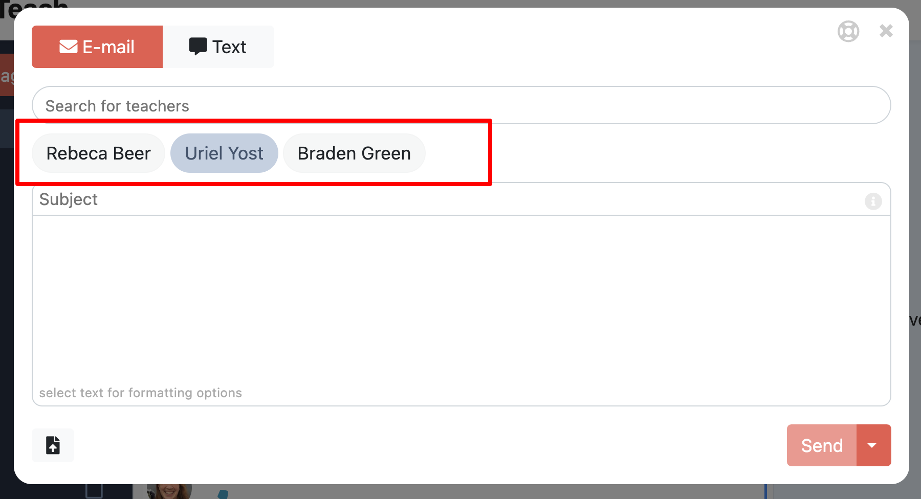Open the lifebuoy help icon
Viewport: 921px width, 499px height.
(x=848, y=31)
